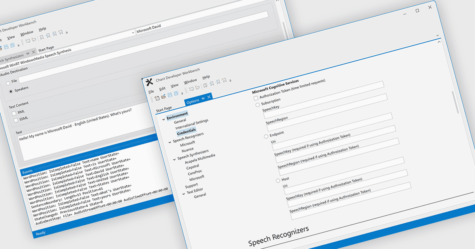Pin the Options tab
This screenshot has width=475, height=249.
[203, 99]
